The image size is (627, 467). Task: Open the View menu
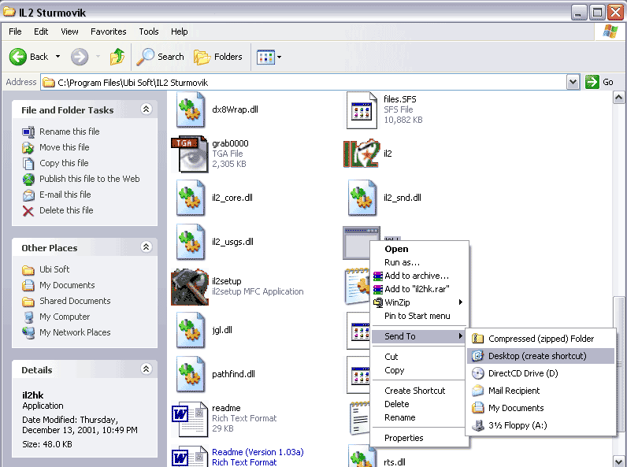(x=69, y=32)
